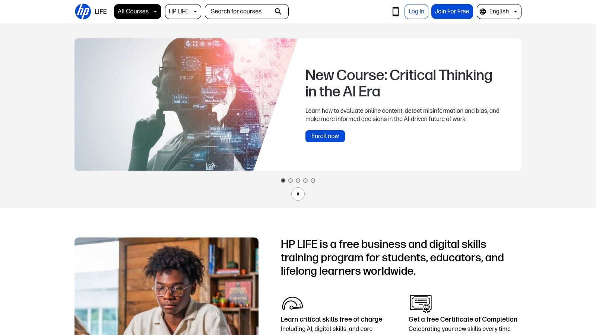Open the HP LIFE dropdown menu
The height and width of the screenshot is (335, 596).
(x=183, y=12)
